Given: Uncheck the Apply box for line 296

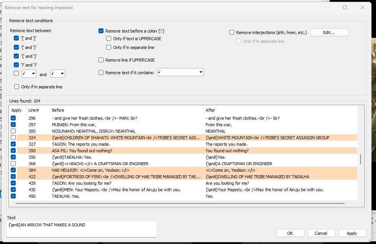Looking at the screenshot, I should coord(13,118).
